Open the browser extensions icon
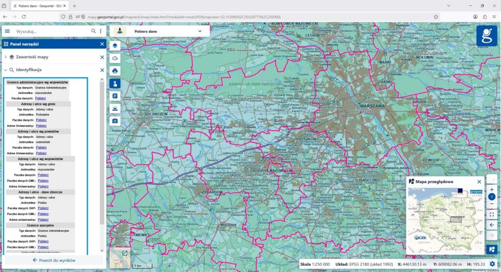 click(485, 17)
